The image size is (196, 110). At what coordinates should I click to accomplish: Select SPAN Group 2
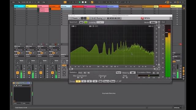pos(84,81)
